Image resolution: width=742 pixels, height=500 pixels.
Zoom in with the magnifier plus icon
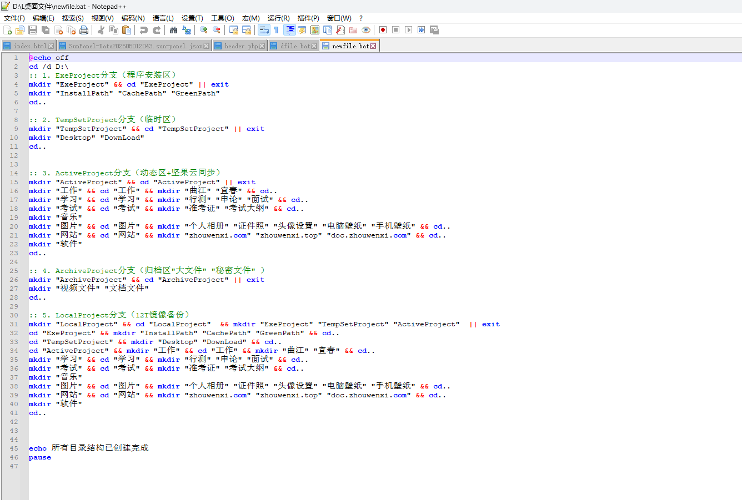coord(204,30)
